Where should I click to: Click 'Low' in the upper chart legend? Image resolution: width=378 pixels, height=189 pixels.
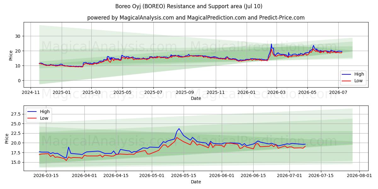click(358, 81)
